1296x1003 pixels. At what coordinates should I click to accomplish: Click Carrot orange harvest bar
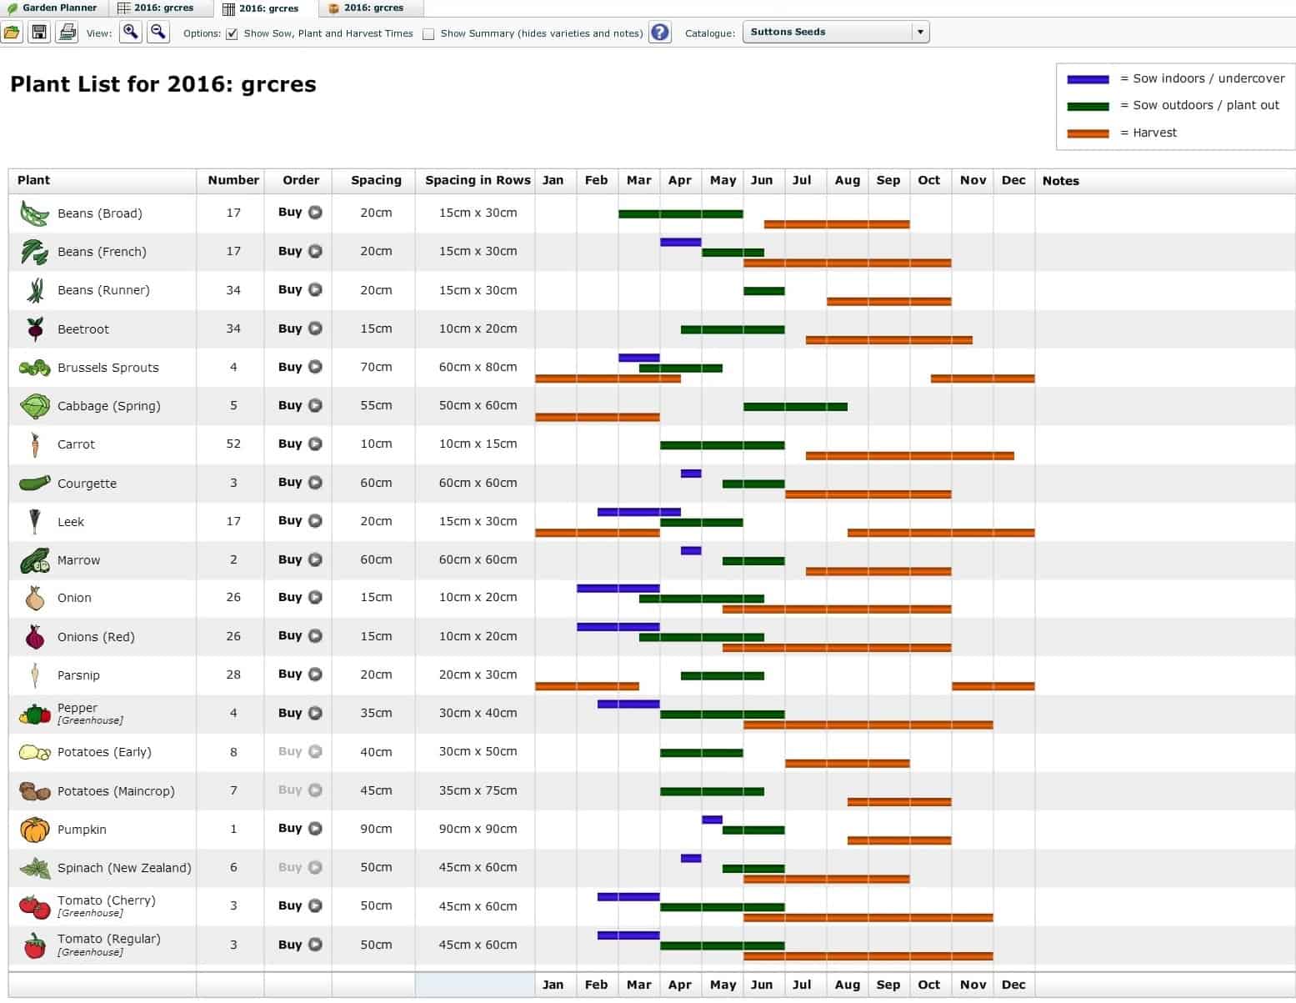click(909, 456)
